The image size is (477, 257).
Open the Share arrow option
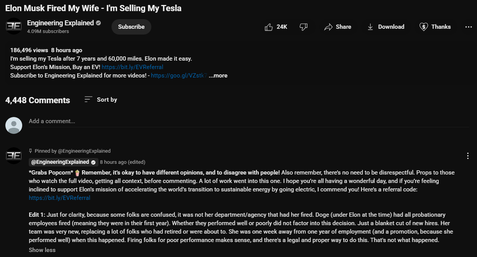pos(338,27)
